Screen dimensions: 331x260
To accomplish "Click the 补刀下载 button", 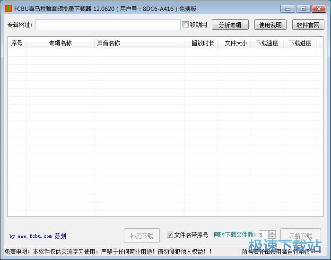I will [141, 235].
